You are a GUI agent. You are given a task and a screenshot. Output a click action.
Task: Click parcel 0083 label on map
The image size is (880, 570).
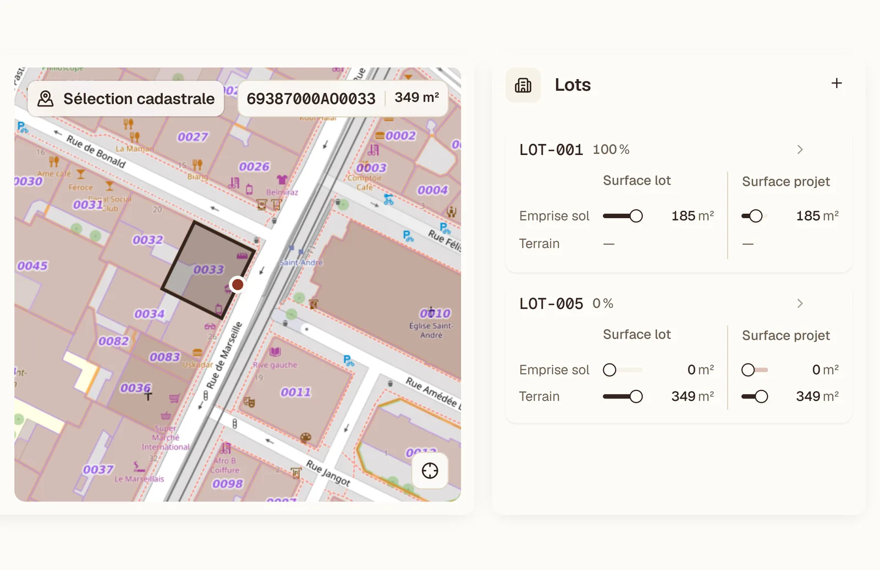coord(165,357)
